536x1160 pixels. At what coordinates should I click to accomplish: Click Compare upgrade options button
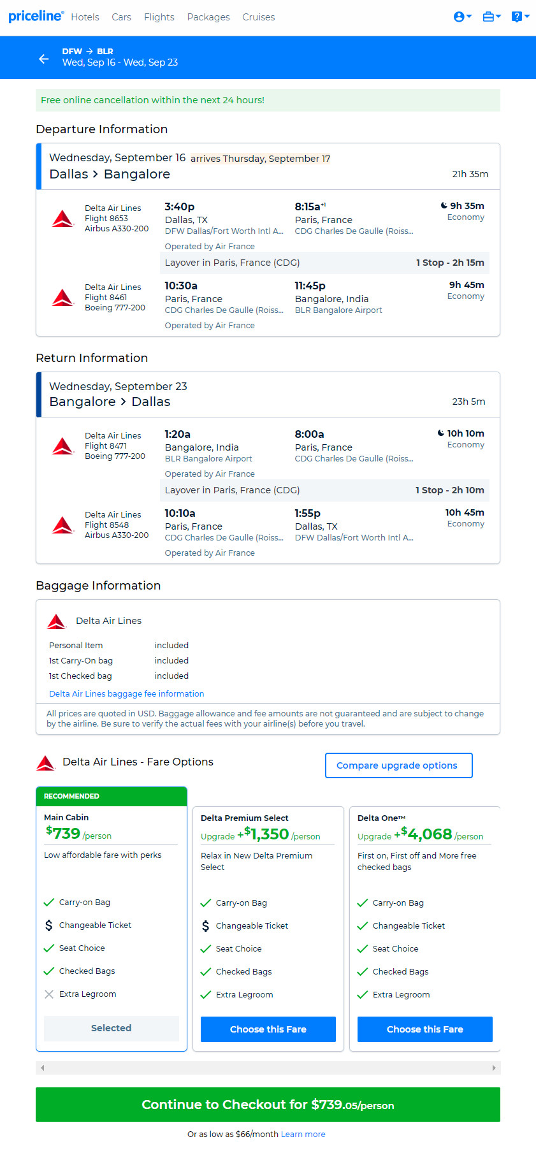[x=399, y=765]
